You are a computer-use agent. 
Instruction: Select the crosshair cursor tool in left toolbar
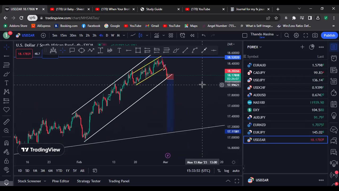(7, 47)
